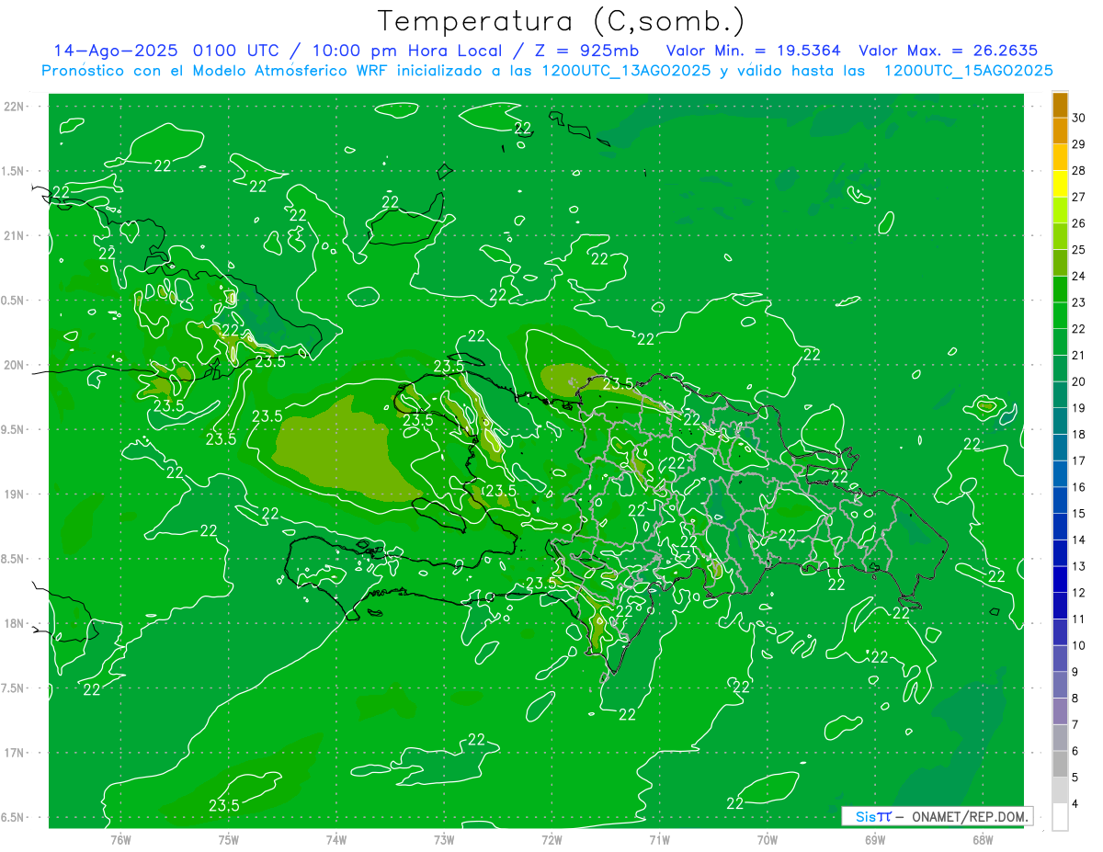This screenshot has height=852, width=1103.
Task: Click the '1200UTC_15AGO2025' valid-until time
Action: (x=968, y=71)
